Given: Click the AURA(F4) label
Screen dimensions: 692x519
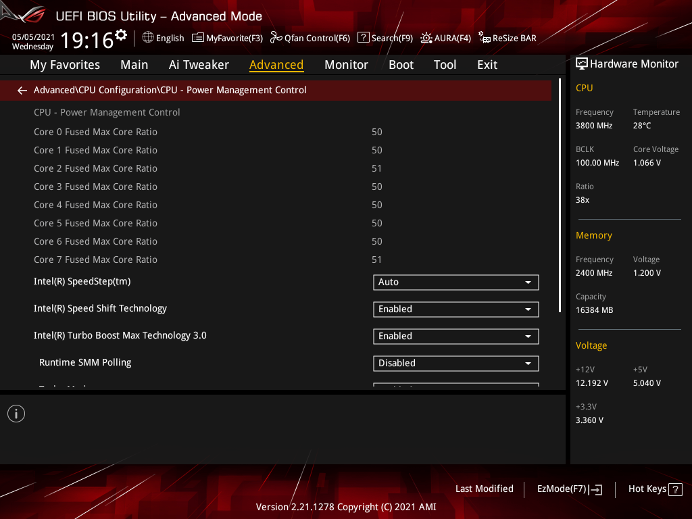Looking at the screenshot, I should pyautogui.click(x=452, y=39).
